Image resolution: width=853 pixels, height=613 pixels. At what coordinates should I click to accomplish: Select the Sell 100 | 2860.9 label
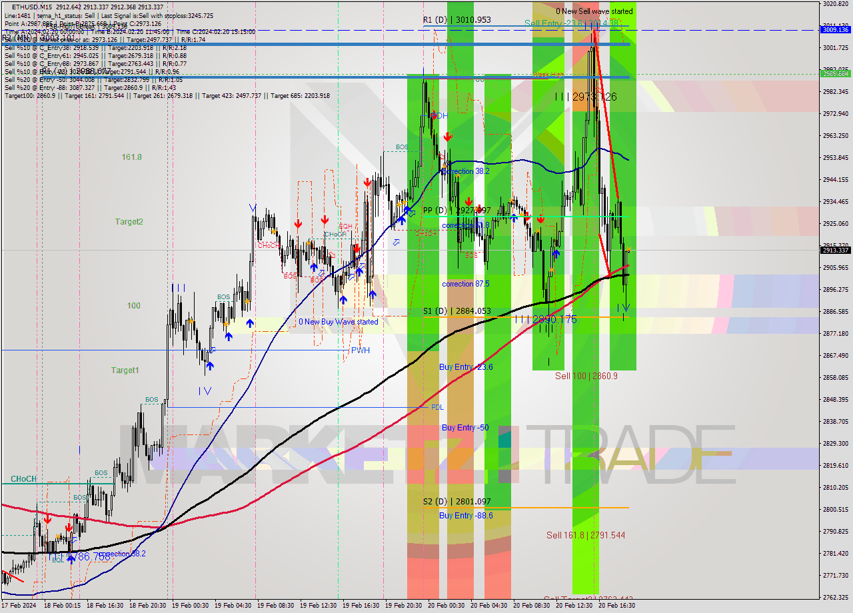click(x=586, y=376)
